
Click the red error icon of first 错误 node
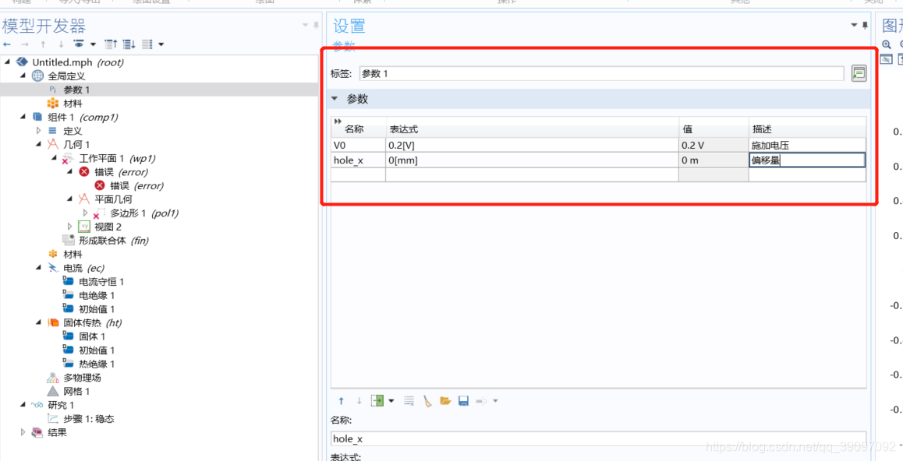click(84, 172)
